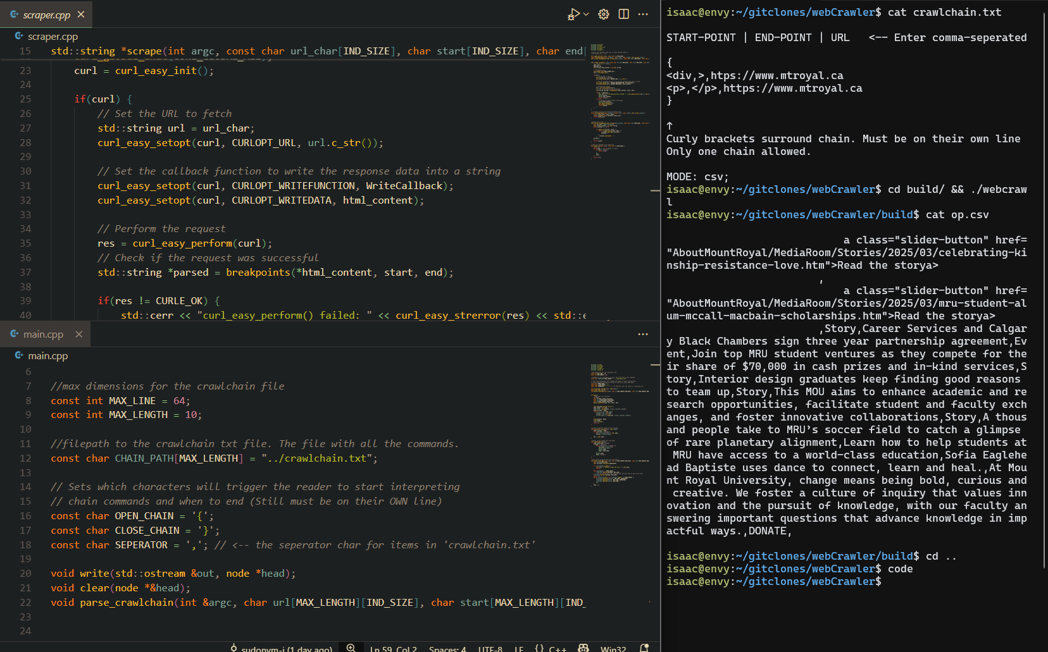The image size is (1048, 652).
Task: Click the zoom magnifier status bar icon
Action: click(351, 648)
